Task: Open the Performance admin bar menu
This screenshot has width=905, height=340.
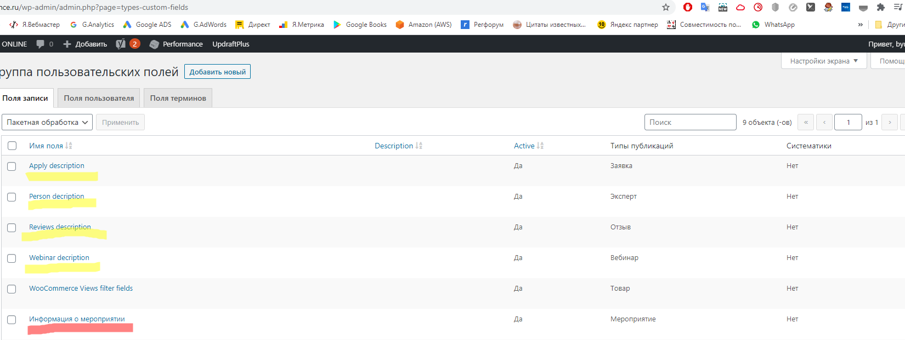Action: pyautogui.click(x=176, y=44)
